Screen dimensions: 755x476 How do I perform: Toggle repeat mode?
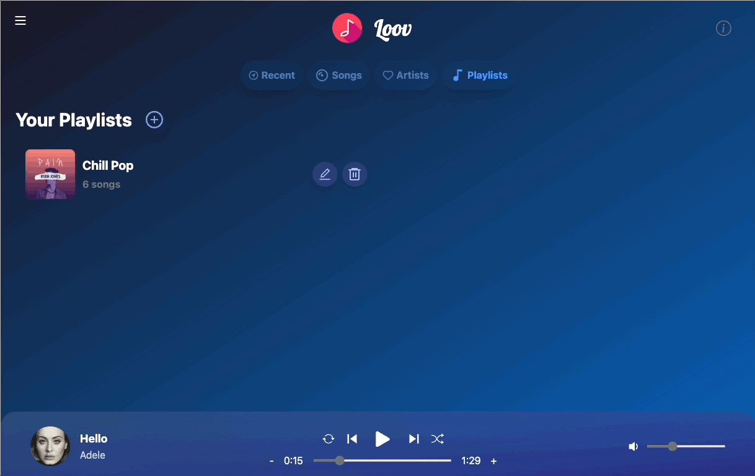(329, 439)
